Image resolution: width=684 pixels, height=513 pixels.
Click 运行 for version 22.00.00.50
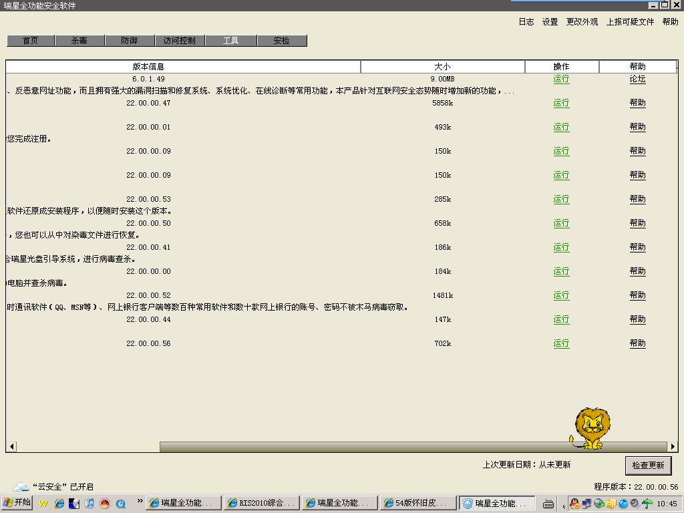pos(561,223)
